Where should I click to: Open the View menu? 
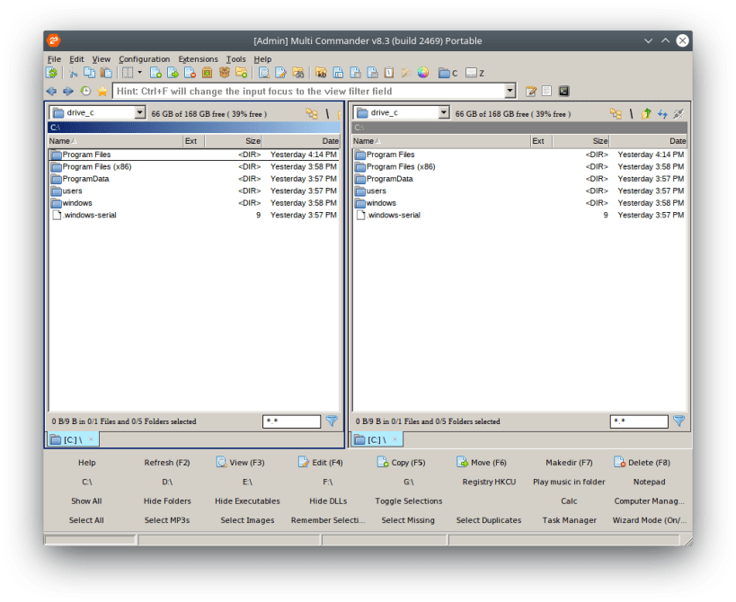point(101,59)
